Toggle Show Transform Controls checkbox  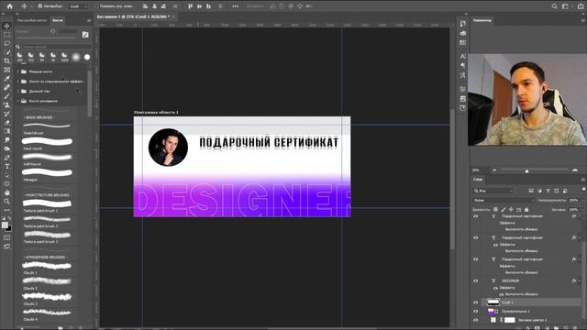click(x=96, y=6)
